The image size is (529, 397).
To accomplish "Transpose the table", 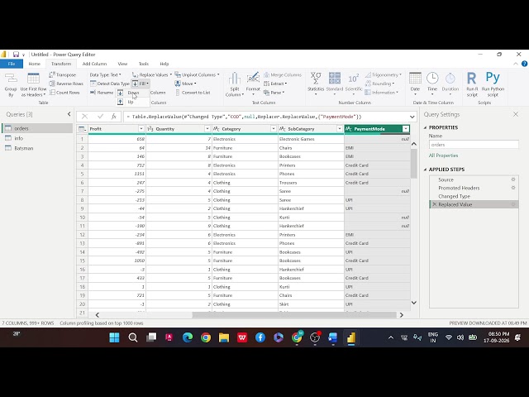I will coord(63,74).
